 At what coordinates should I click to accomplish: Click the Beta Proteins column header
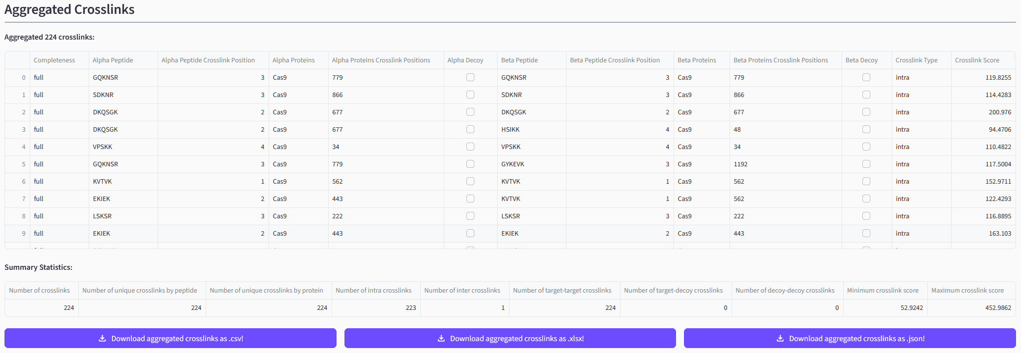[696, 60]
